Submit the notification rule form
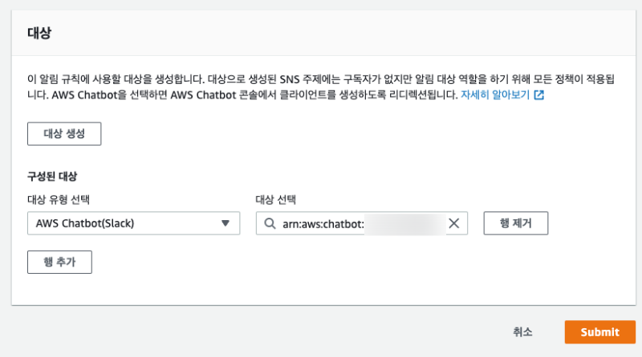Viewport: 642px width, 357px height. tap(600, 332)
